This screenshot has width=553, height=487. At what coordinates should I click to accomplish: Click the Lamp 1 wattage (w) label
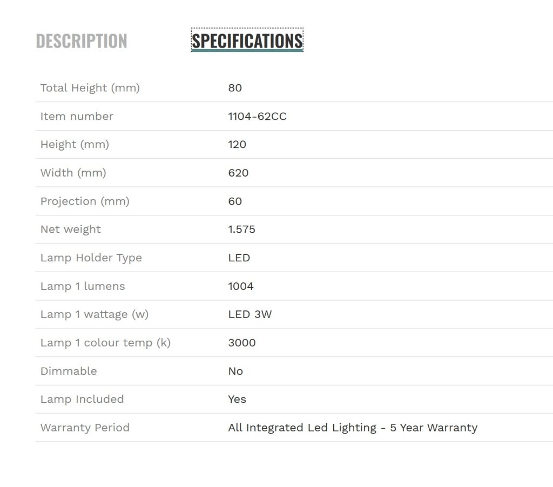(95, 314)
